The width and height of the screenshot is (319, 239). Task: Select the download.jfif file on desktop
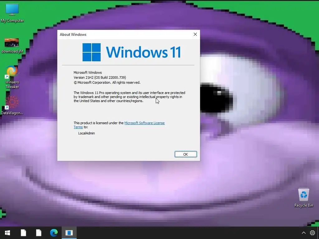(12, 46)
